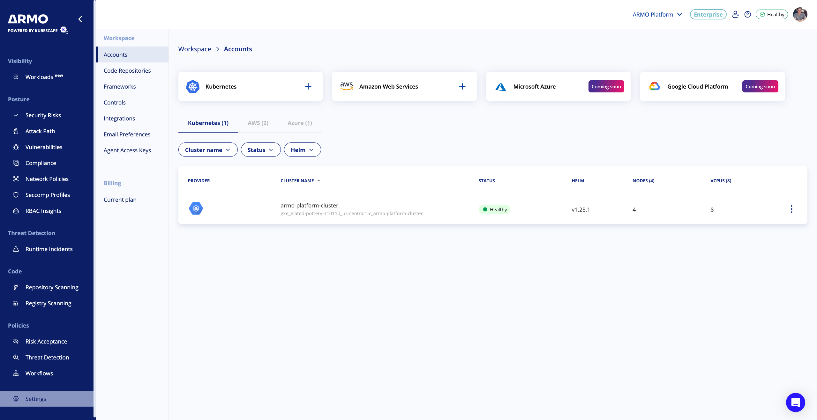Open Accounts in the Workspace menu
The height and width of the screenshot is (420, 817).
coord(132,54)
